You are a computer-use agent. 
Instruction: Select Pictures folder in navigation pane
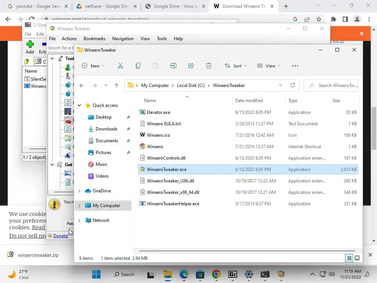[103, 153]
